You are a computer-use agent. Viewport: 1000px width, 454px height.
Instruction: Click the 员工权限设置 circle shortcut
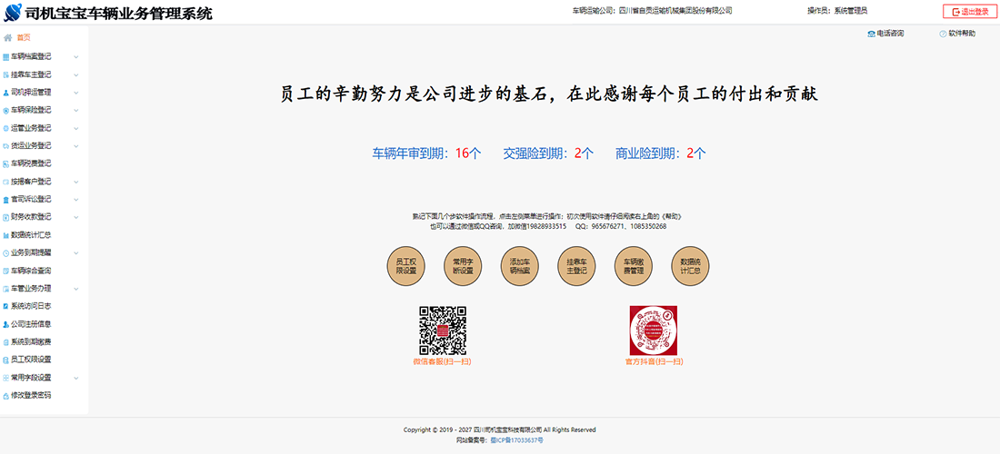406,266
